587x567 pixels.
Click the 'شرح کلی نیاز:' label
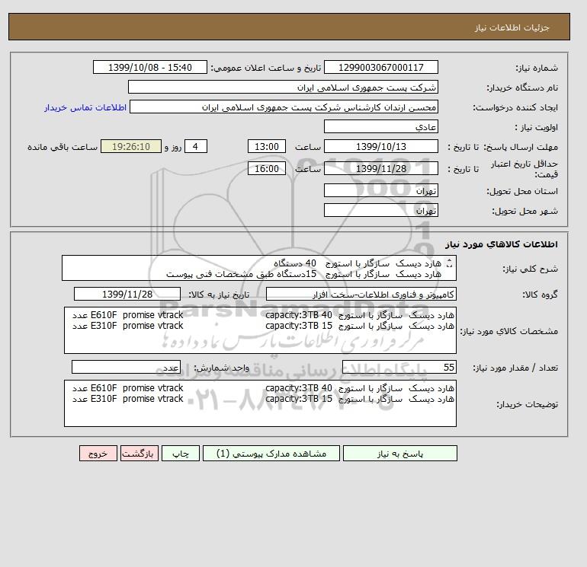tap(530, 269)
